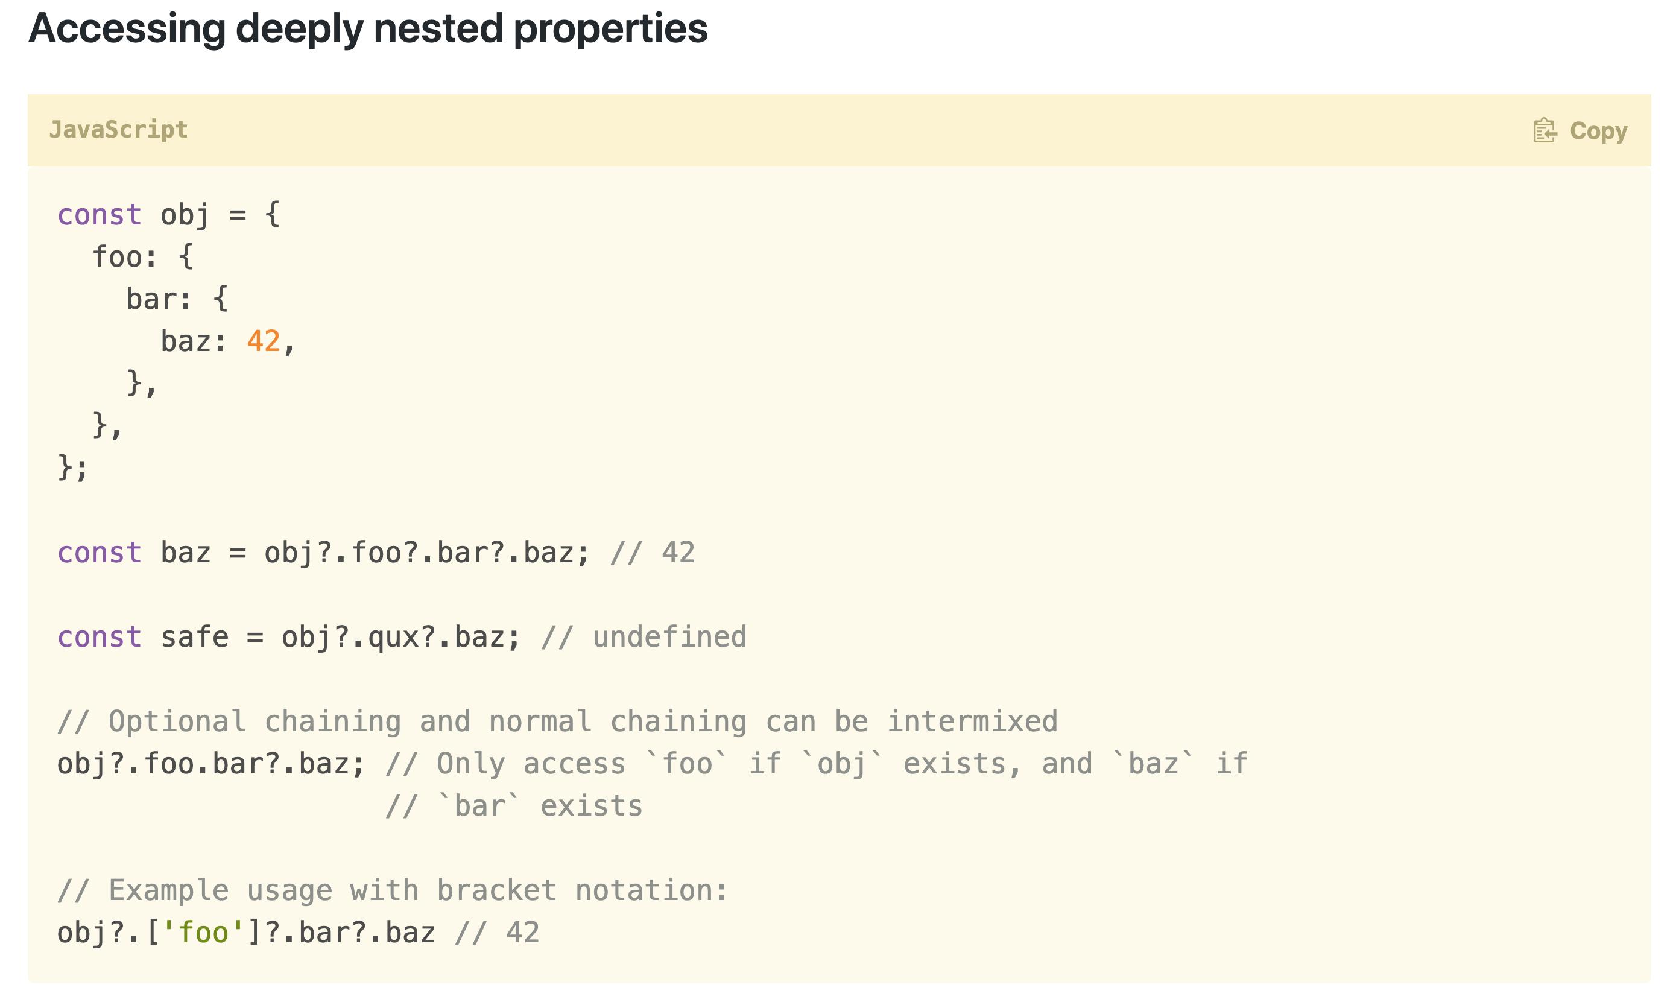The image size is (1673, 1005).
Task: Click the JavaScript language label
Action: (x=118, y=129)
